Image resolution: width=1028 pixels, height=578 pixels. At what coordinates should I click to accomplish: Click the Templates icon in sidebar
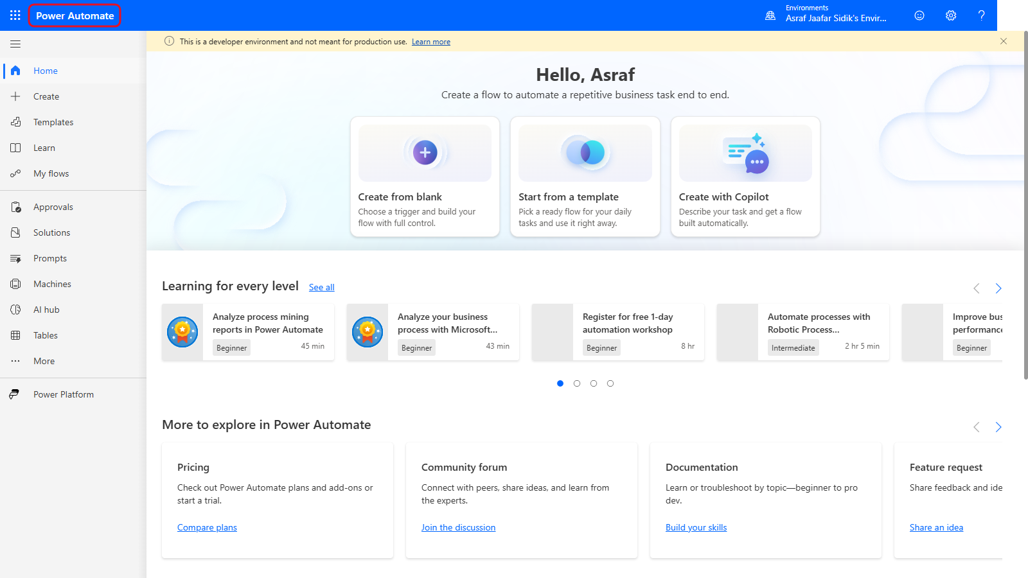pyautogui.click(x=15, y=122)
